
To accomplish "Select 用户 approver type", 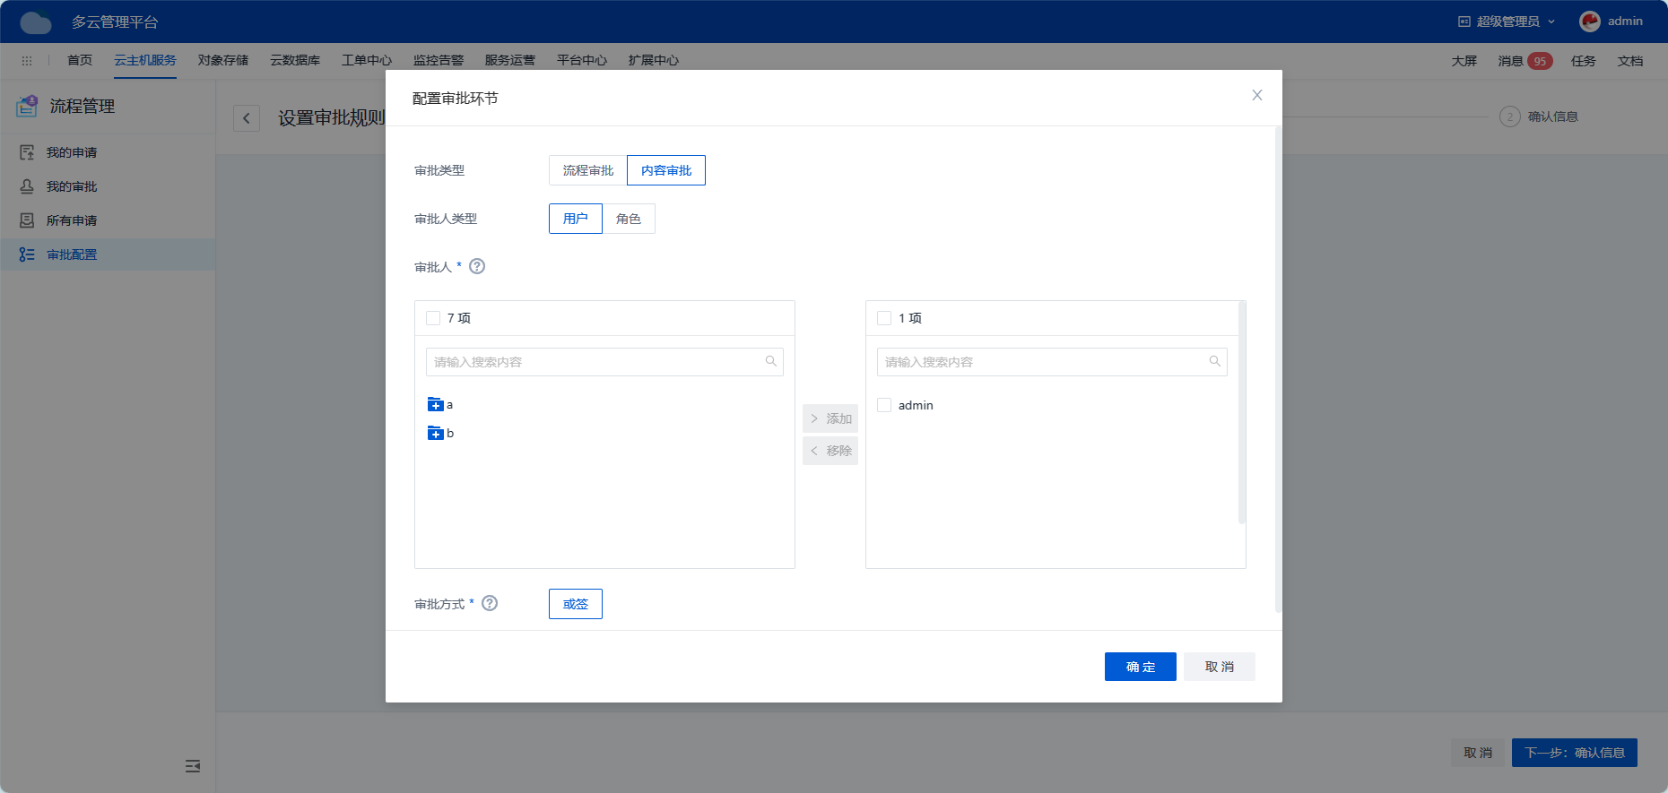I will [x=576, y=219].
